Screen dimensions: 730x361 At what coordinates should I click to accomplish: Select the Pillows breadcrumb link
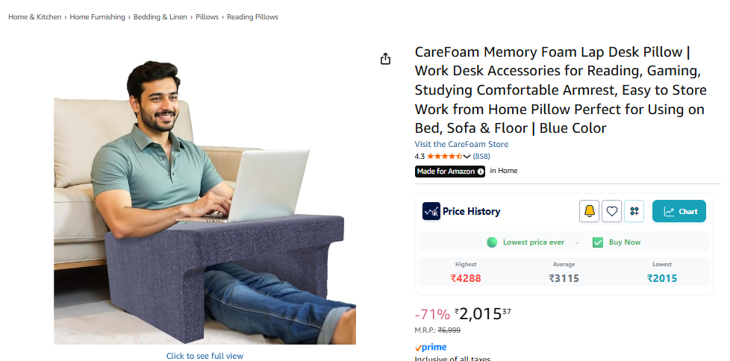207,16
